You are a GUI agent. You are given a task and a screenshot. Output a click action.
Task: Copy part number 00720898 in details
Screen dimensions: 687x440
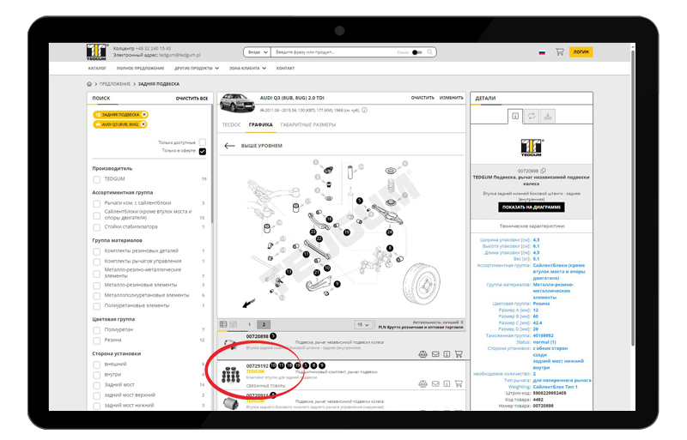pyautogui.click(x=544, y=171)
